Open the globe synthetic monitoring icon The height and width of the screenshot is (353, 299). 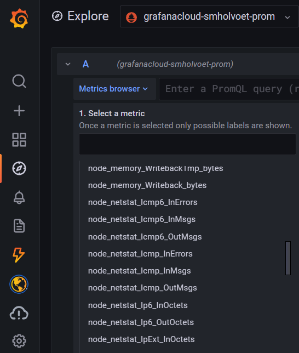point(19,284)
